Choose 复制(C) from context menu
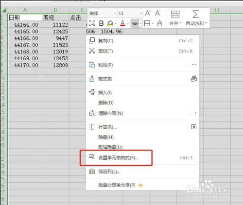 pyautogui.click(x=142, y=41)
